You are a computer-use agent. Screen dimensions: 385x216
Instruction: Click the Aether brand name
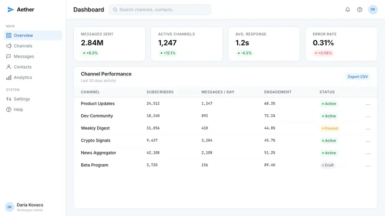pos(26,10)
